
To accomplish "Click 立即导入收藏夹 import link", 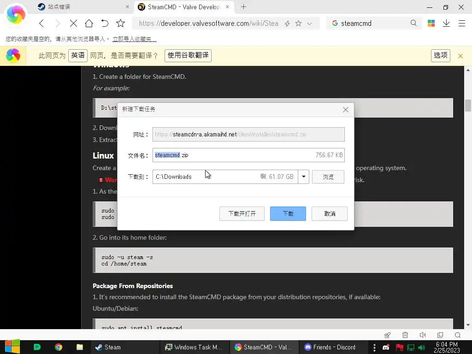I will tap(134, 39).
